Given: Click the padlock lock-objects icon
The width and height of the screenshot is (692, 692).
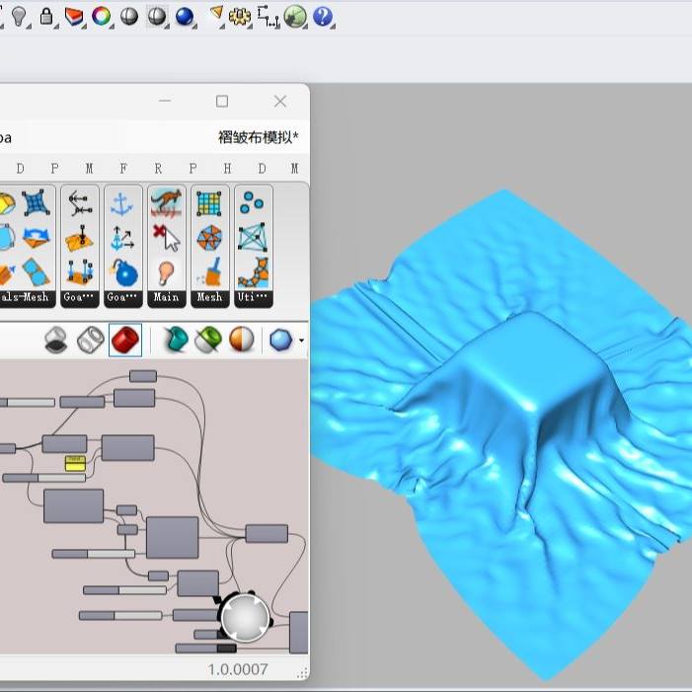Looking at the screenshot, I should 45,17.
